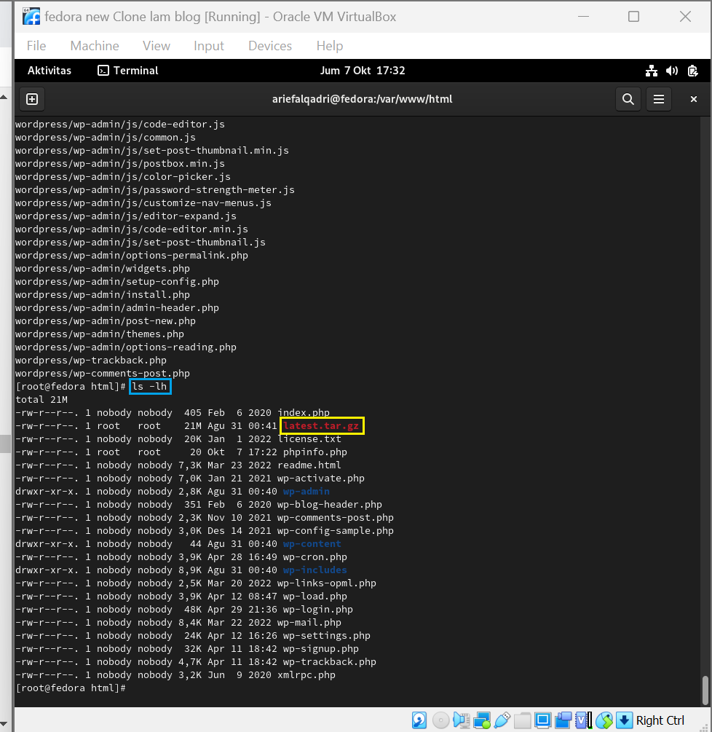Open the terminal hamburger menu
Image resolution: width=712 pixels, height=732 pixels.
(659, 99)
